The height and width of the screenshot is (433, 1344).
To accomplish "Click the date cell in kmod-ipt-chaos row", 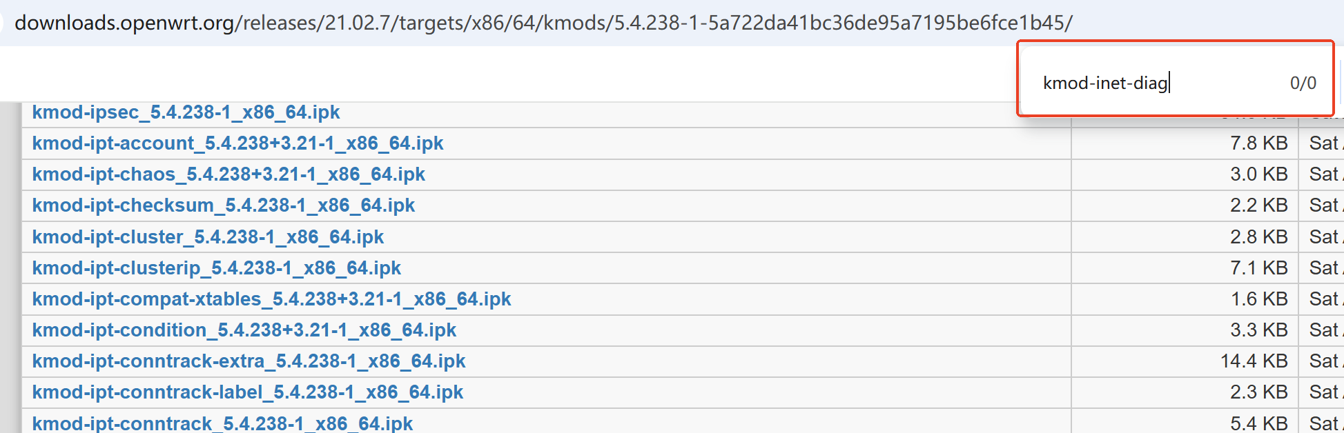I will (1322, 174).
